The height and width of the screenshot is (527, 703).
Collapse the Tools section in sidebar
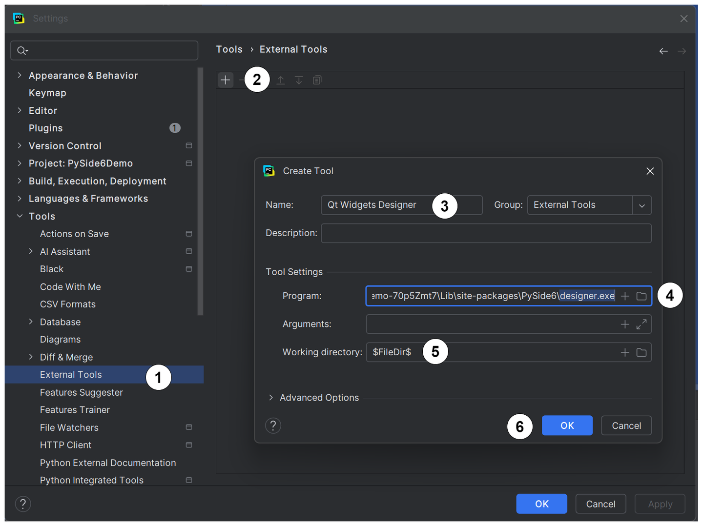coord(20,216)
